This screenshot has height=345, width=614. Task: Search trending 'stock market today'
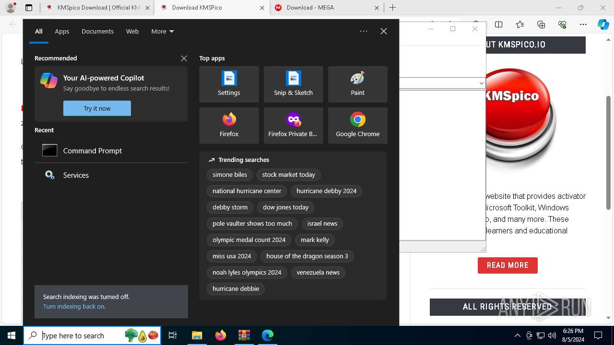pos(289,175)
